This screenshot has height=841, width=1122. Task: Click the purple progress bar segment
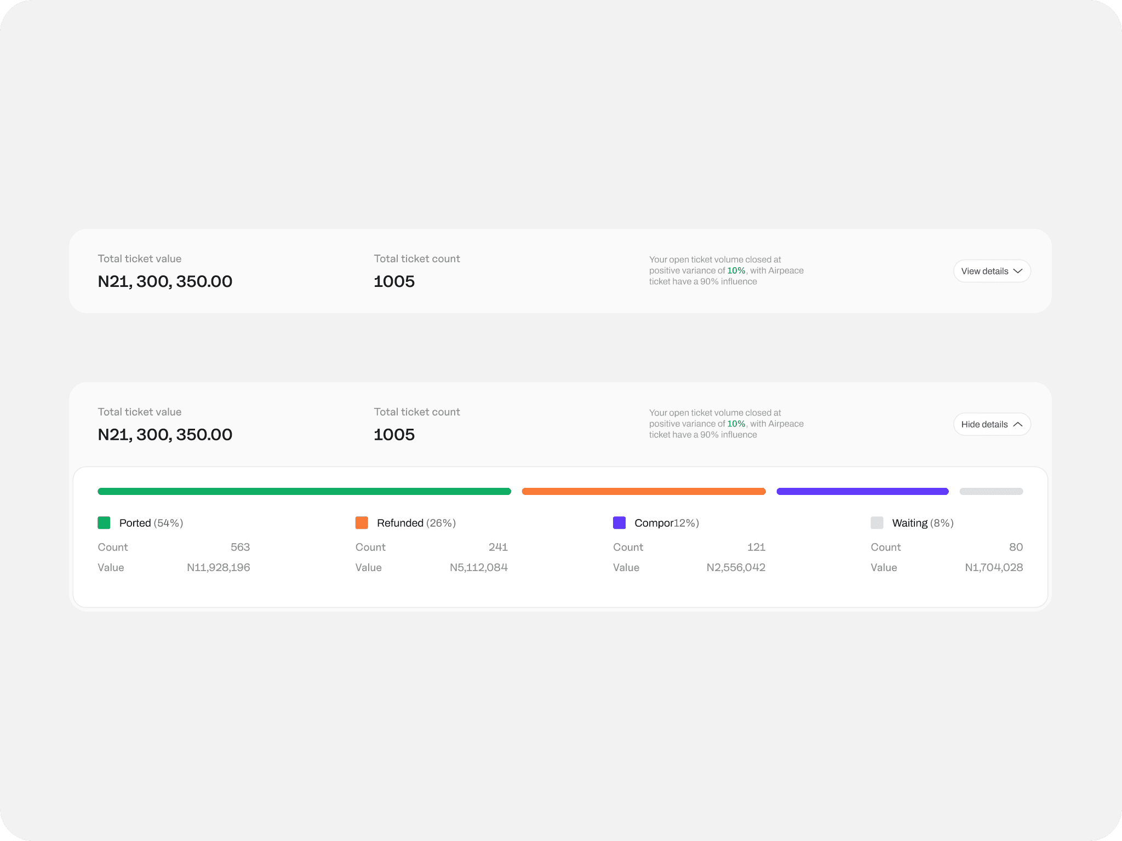tap(862, 491)
